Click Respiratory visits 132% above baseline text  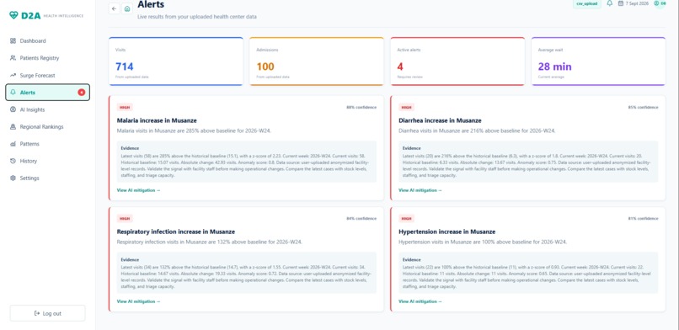210,242
